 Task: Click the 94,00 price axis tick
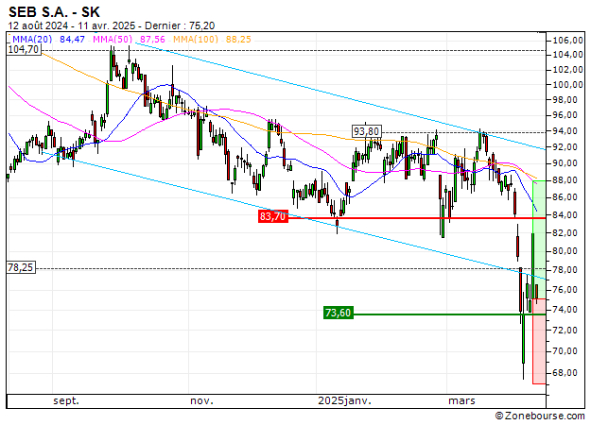[565, 131]
